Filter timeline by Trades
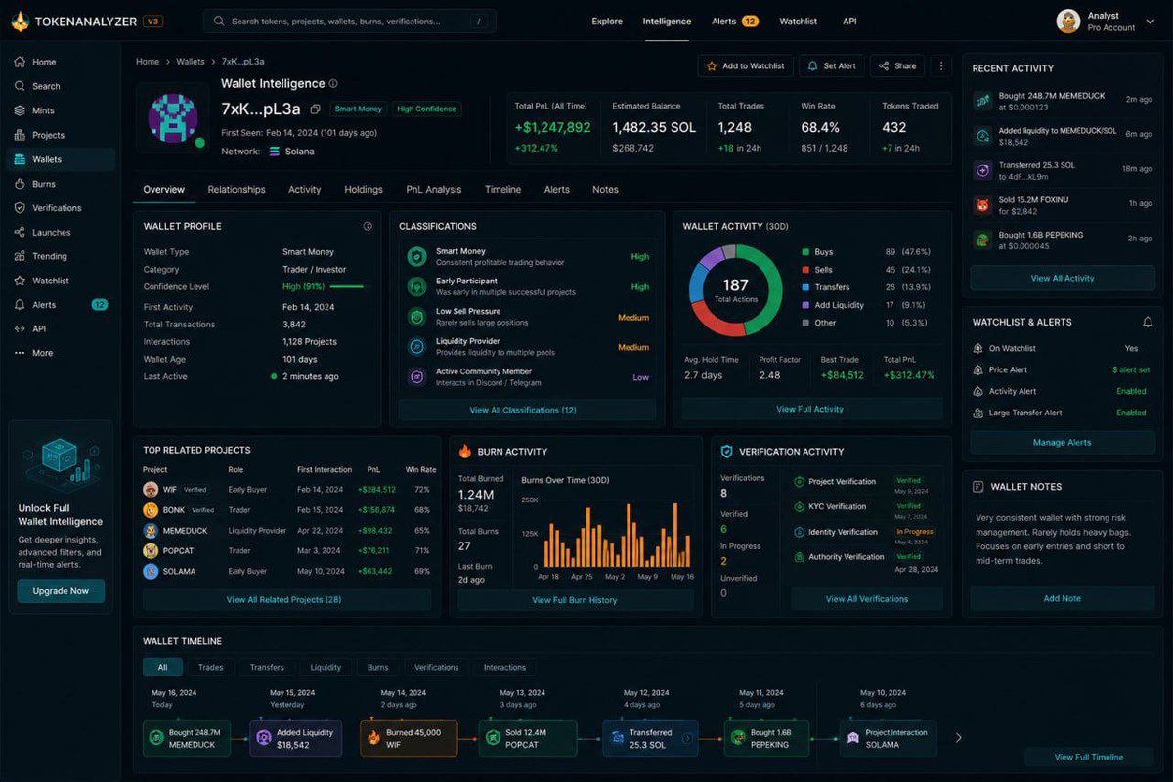1173x782 pixels. [210, 668]
